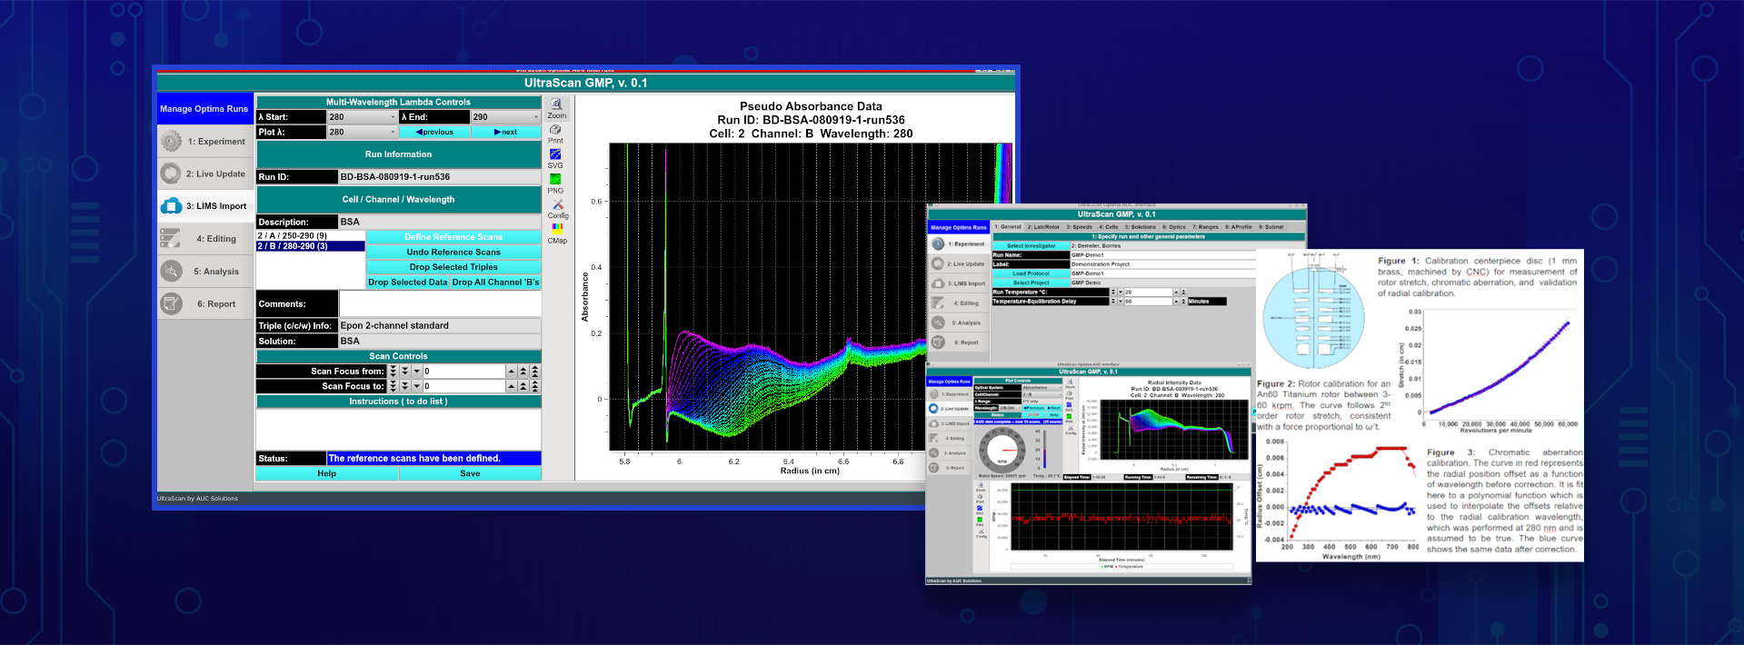1744x645 pixels.
Task: Expand the λ End dropdown
Action: (505, 117)
